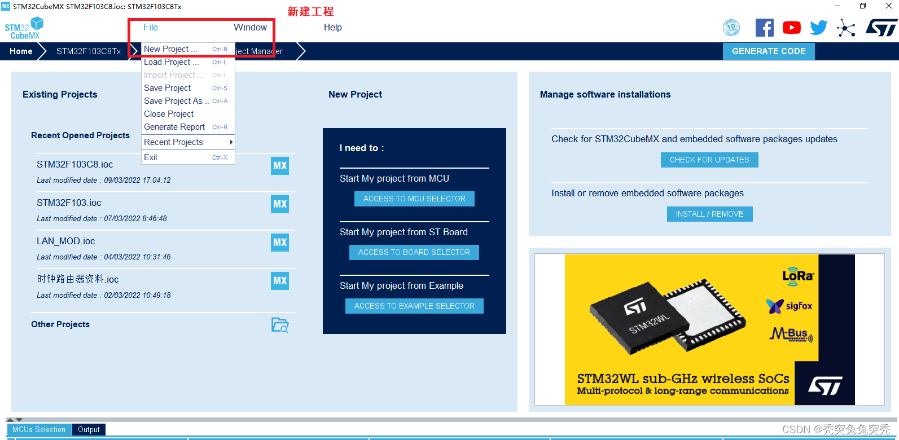Open the STM32CubeMX logo home icon

[24, 28]
